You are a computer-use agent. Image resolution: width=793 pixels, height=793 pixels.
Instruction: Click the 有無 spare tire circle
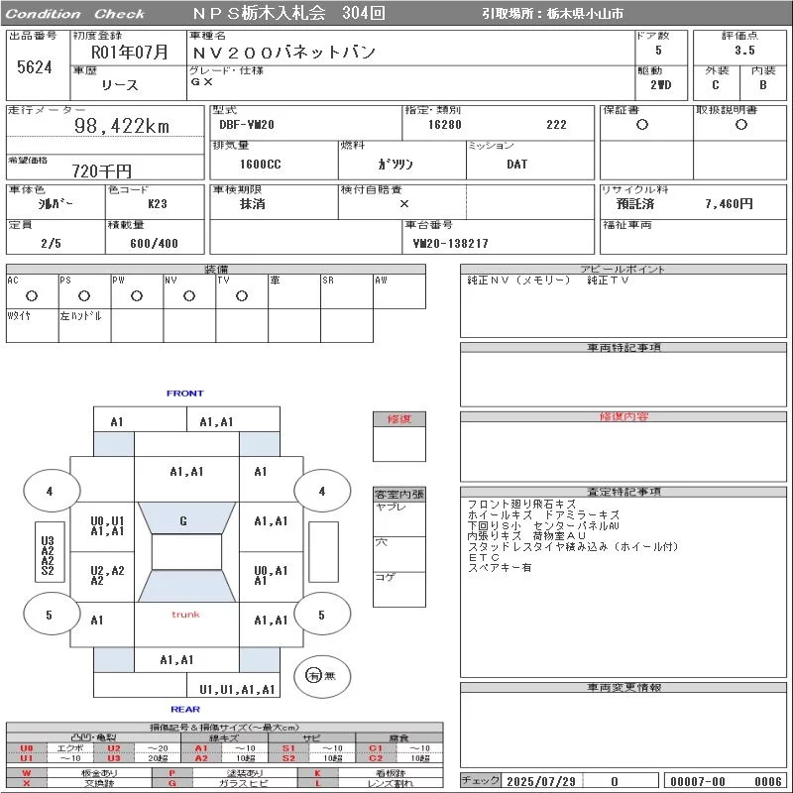click(321, 676)
